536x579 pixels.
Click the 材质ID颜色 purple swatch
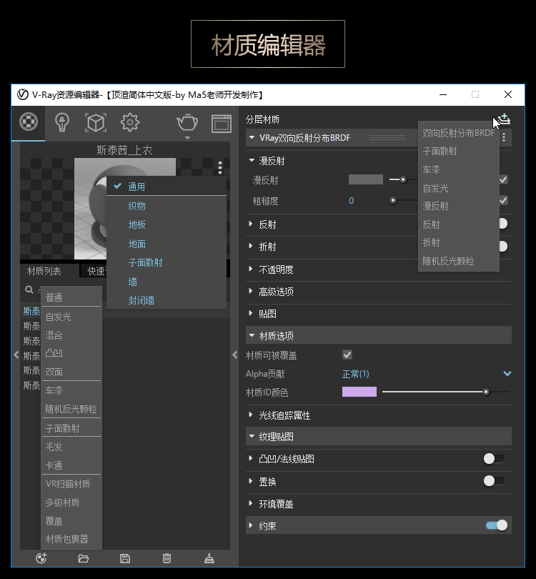click(359, 392)
